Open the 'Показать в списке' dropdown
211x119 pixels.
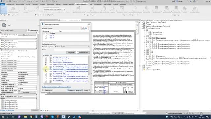(72, 47)
